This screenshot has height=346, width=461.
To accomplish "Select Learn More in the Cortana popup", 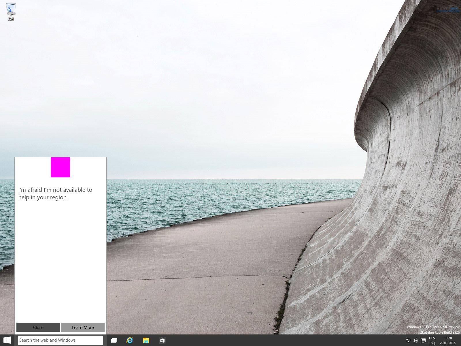I will pyautogui.click(x=83, y=327).
